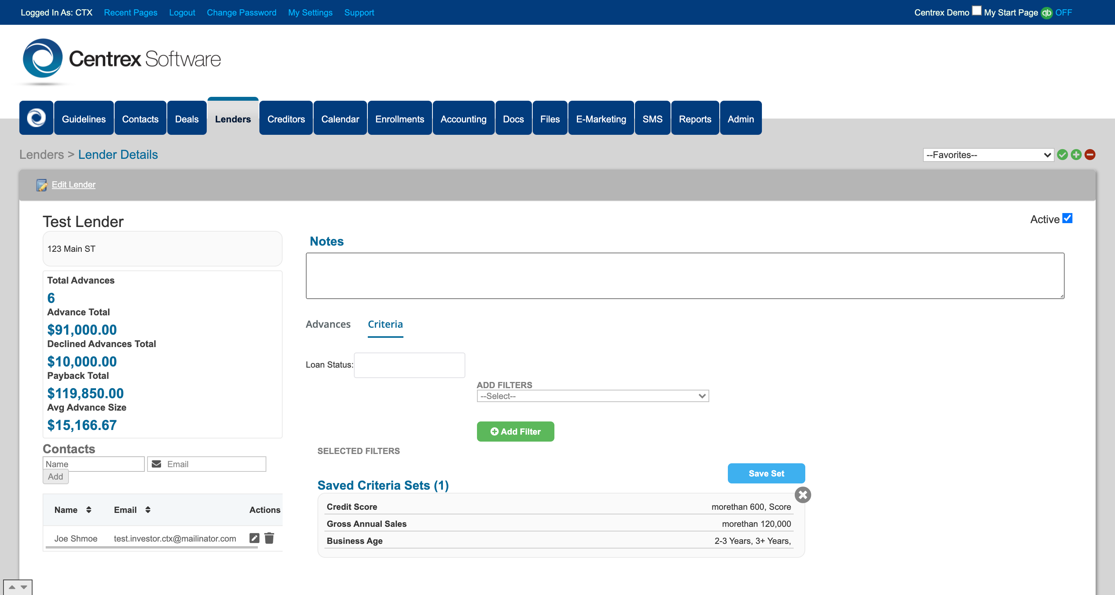1115x595 pixels.
Task: Click the Logout link
Action: (x=182, y=12)
